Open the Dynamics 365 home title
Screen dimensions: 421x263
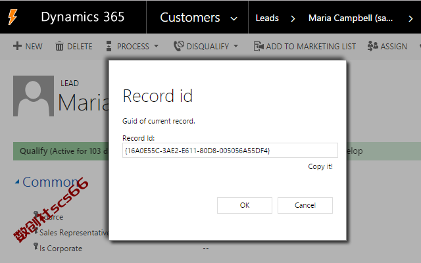pos(83,17)
